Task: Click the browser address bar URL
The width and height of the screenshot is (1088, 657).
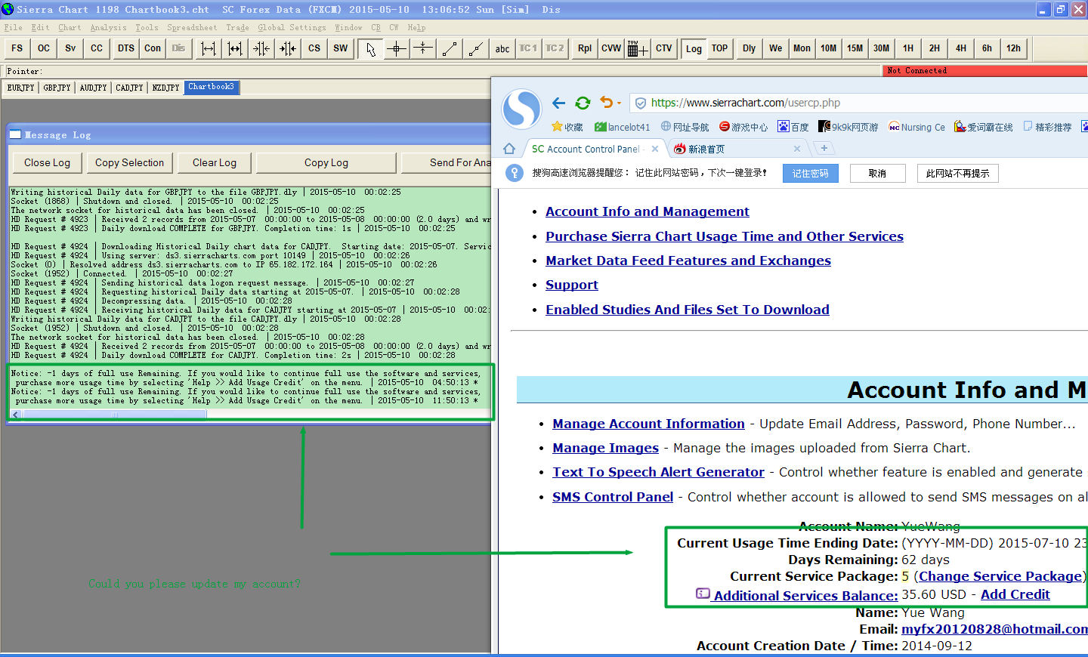Action: coord(746,103)
